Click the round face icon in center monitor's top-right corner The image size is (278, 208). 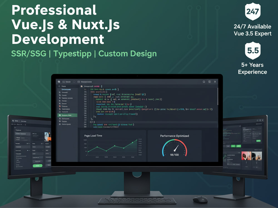click(204, 82)
